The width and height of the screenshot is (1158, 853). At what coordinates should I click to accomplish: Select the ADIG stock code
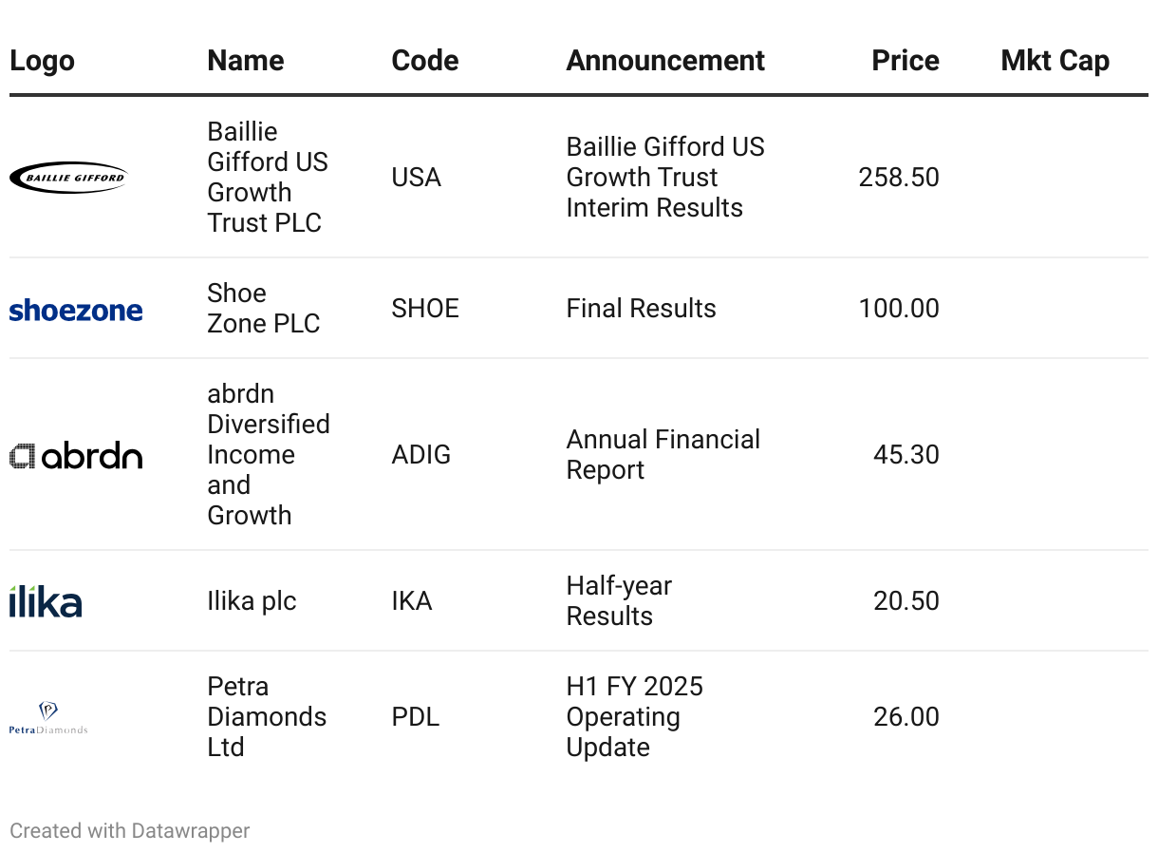(420, 455)
